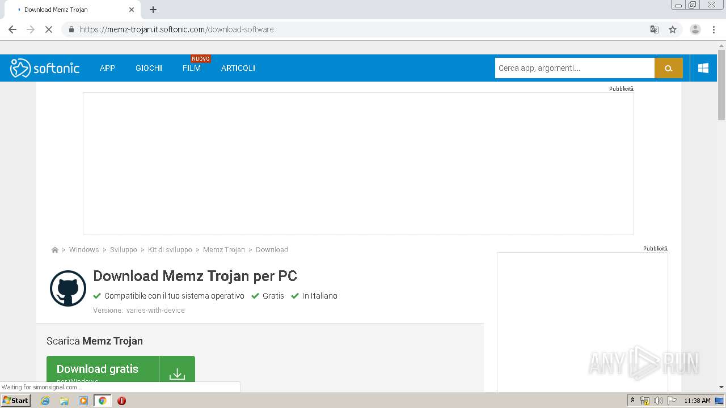This screenshot has width=726, height=408.
Task: Click the Chrome taskbar icon
Action: click(x=103, y=401)
